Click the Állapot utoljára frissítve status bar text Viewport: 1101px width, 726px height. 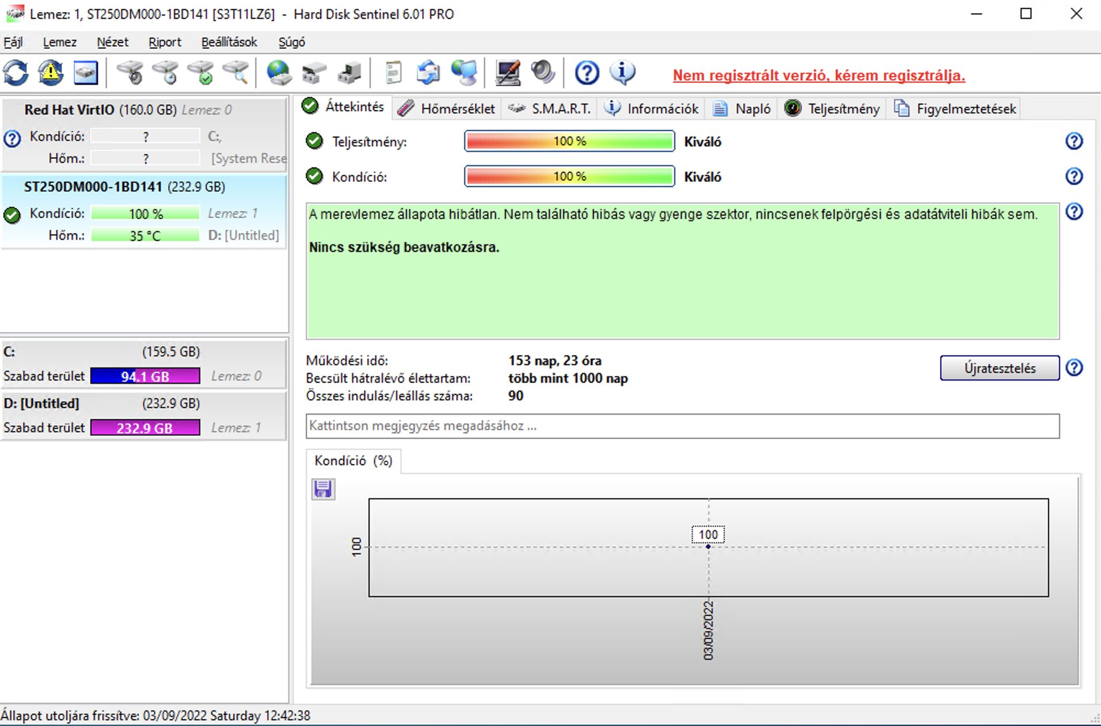(x=155, y=716)
